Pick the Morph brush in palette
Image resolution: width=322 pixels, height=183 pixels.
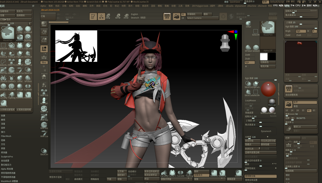coord(20,87)
